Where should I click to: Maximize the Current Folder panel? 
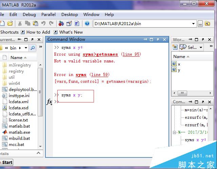click(x=26, y=40)
